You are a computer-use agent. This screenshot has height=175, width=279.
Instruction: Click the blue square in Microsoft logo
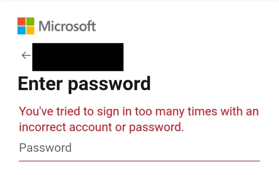pos(21,30)
